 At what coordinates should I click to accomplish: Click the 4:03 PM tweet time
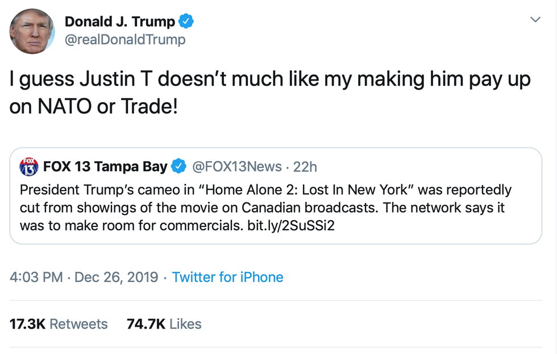[x=36, y=277]
